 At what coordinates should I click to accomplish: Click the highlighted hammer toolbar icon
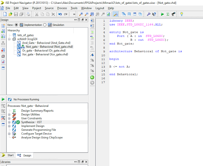[x=115, y=14]
